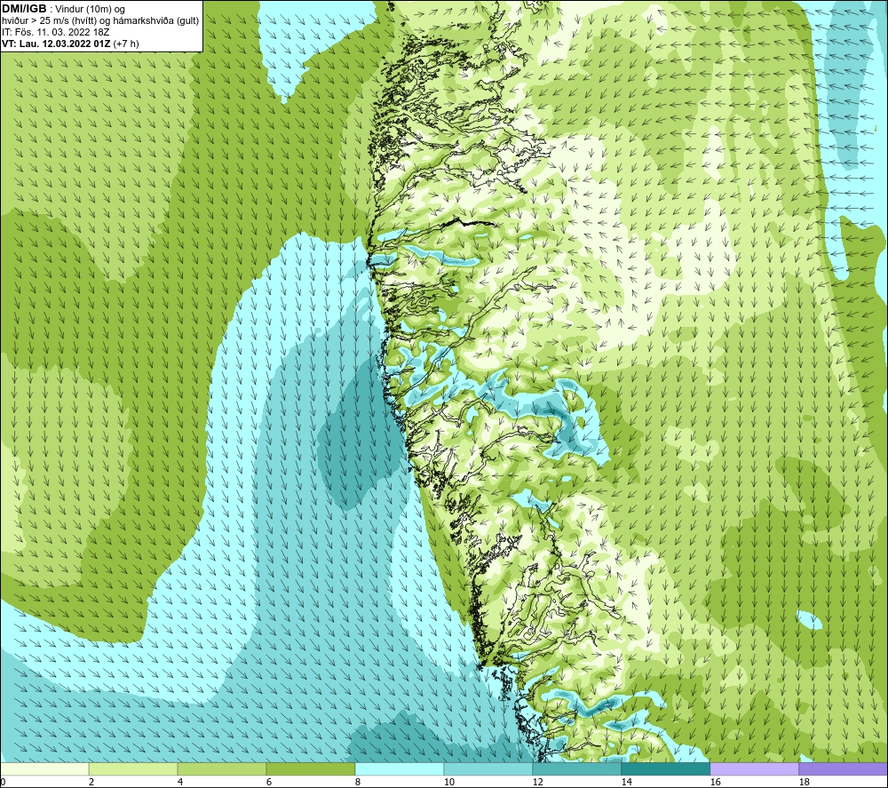Click the 12–14 m/s teal legend swatch
The width and height of the screenshot is (888, 788).
(x=576, y=768)
